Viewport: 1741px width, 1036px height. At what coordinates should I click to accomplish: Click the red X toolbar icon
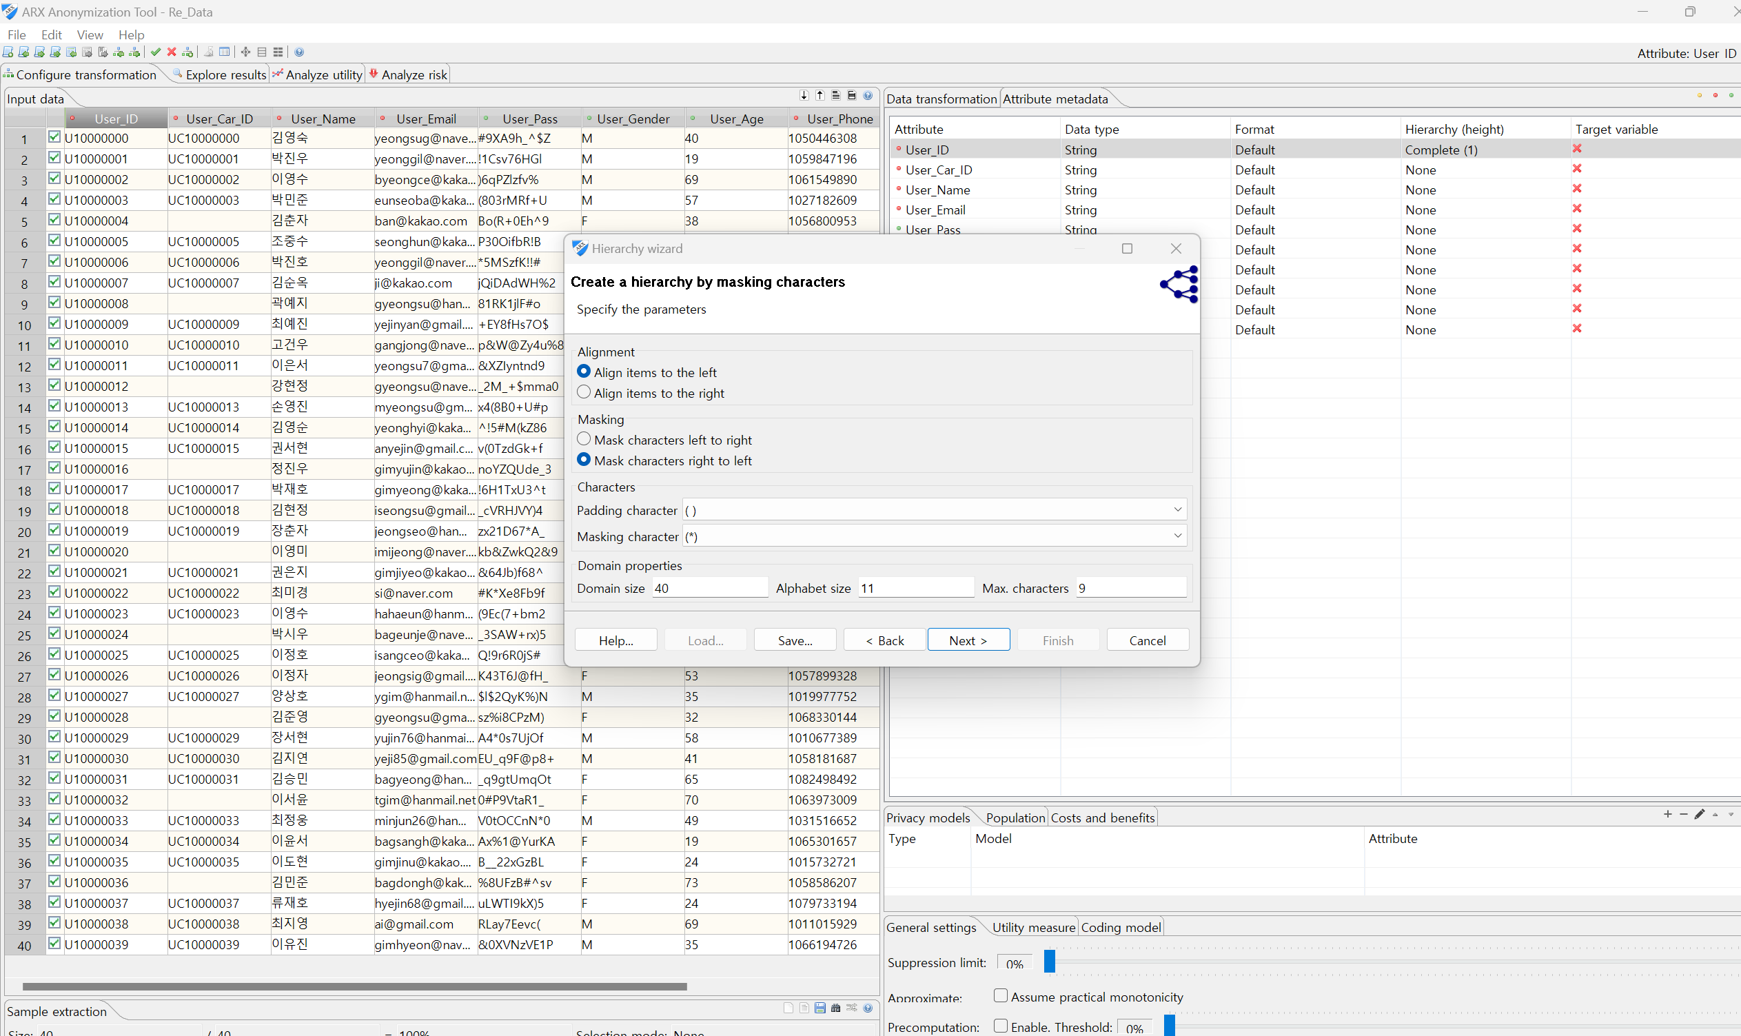[172, 52]
